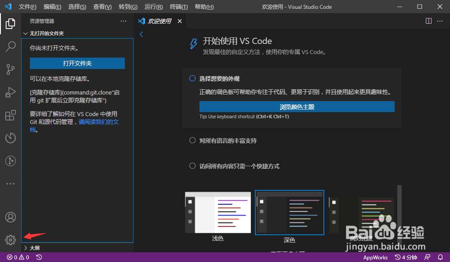Click the 浏览颜色主题 button
The image size is (450, 262).
point(297,107)
